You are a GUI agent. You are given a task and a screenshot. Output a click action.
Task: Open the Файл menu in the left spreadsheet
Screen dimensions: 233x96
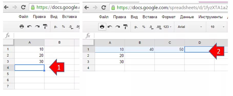(24, 17)
